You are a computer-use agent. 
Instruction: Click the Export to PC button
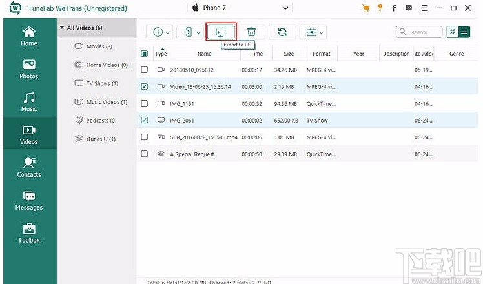(x=221, y=32)
